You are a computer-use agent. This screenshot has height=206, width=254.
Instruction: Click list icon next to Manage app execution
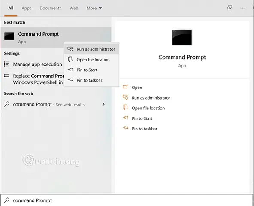(6, 64)
